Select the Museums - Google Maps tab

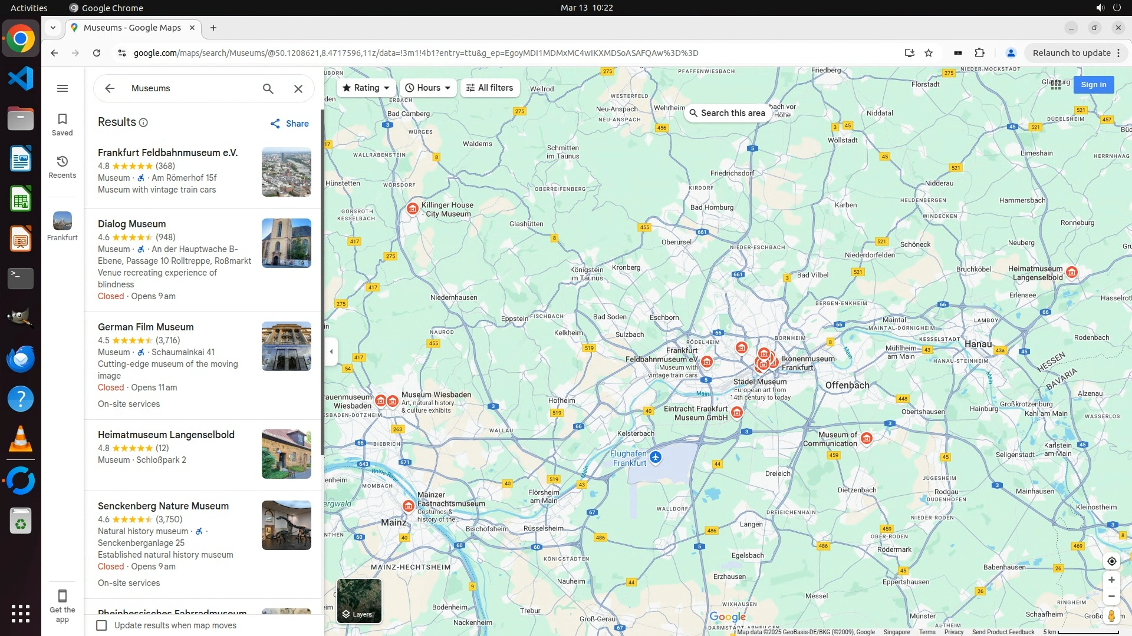[133, 28]
